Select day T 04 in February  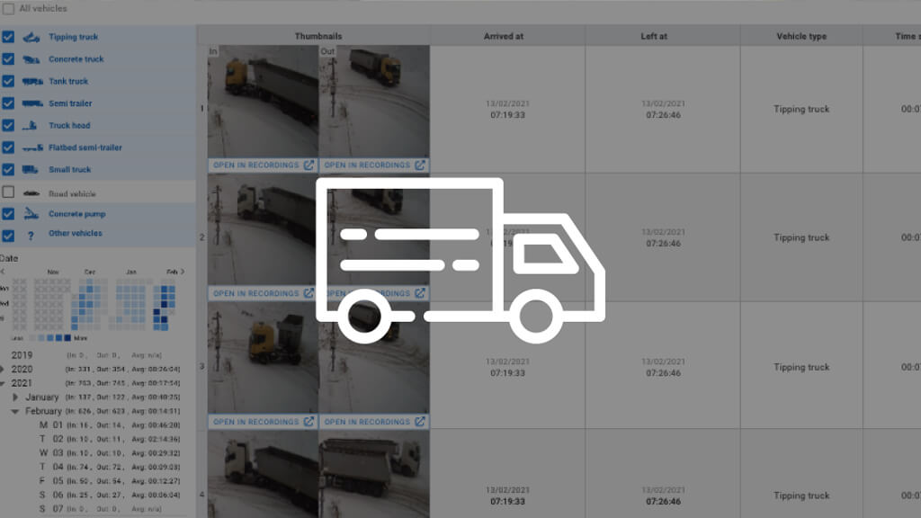pos(109,467)
